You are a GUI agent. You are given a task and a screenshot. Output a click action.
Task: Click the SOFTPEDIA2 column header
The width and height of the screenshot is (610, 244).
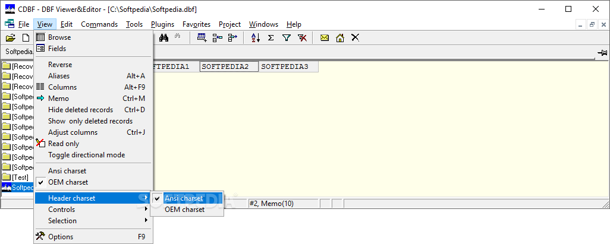coord(229,66)
